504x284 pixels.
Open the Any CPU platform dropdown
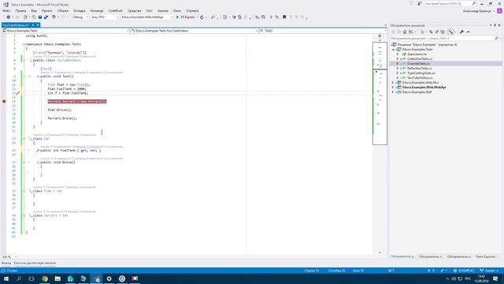coord(105,17)
